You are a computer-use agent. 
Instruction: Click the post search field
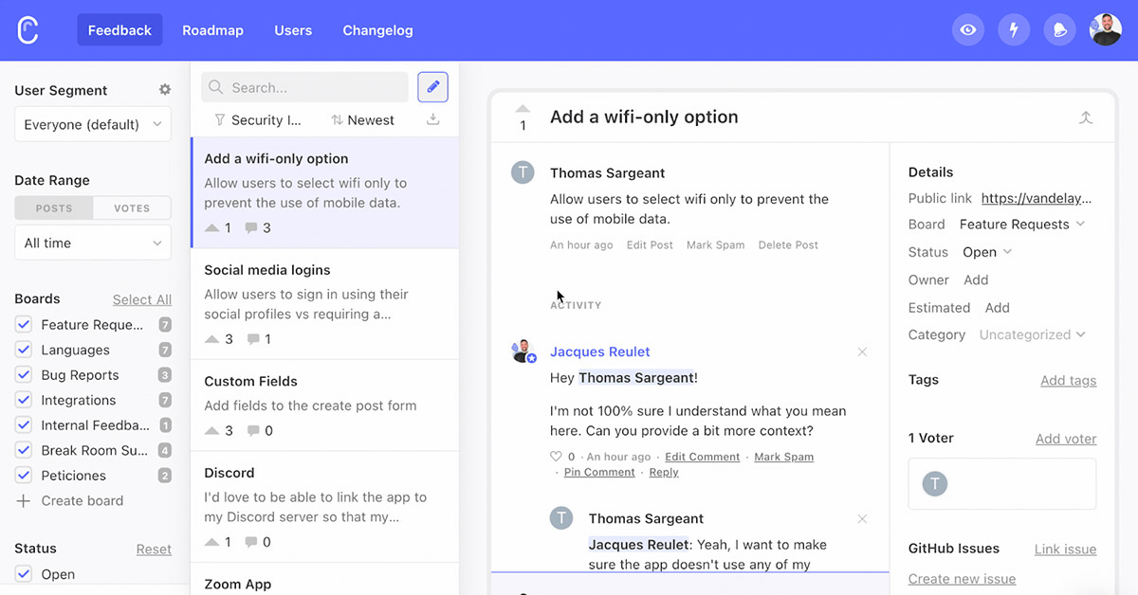point(305,87)
